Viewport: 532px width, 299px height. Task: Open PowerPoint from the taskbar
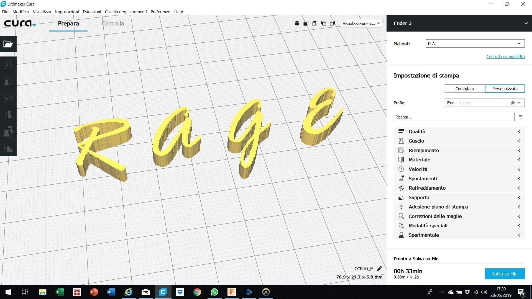(x=94, y=292)
